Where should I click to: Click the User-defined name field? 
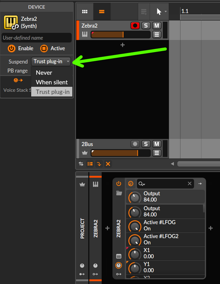[37, 37]
